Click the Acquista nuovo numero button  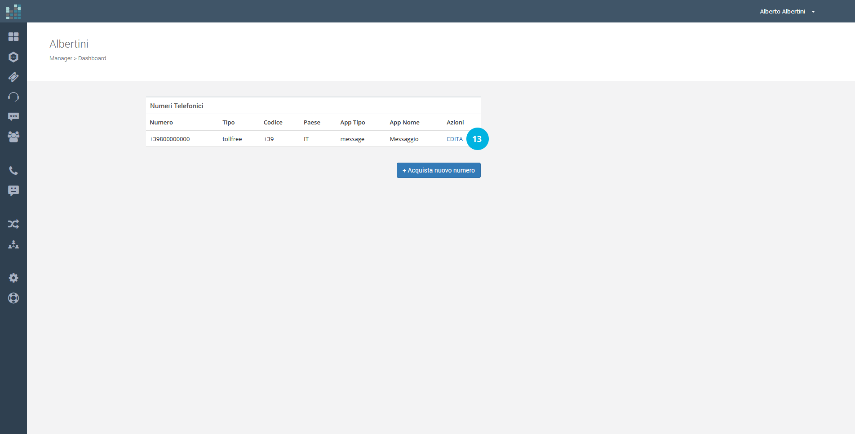click(439, 170)
